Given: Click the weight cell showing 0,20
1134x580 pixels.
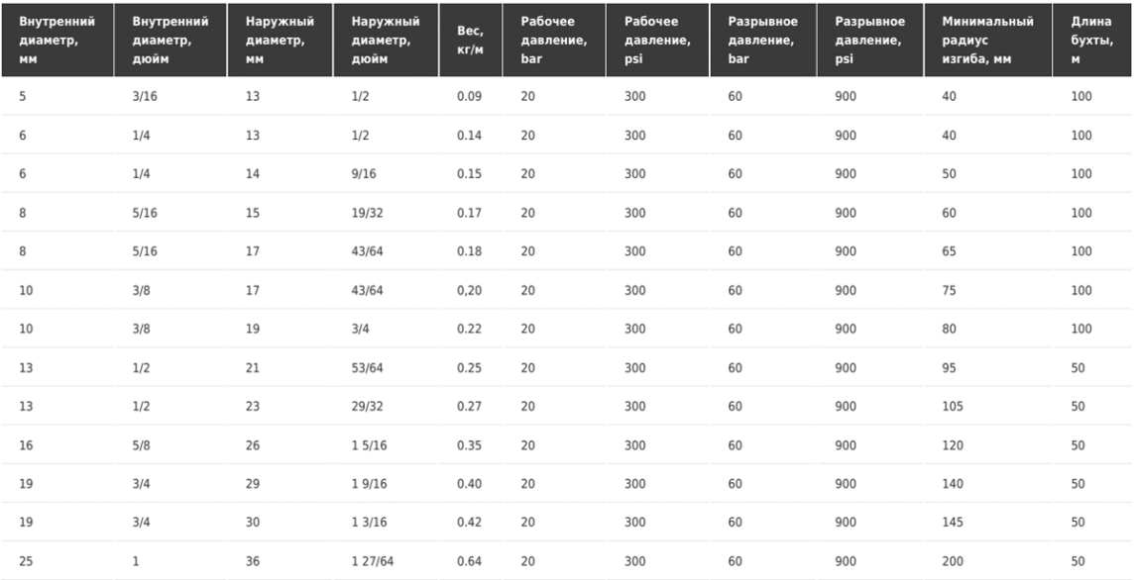Looking at the screenshot, I should click(470, 290).
